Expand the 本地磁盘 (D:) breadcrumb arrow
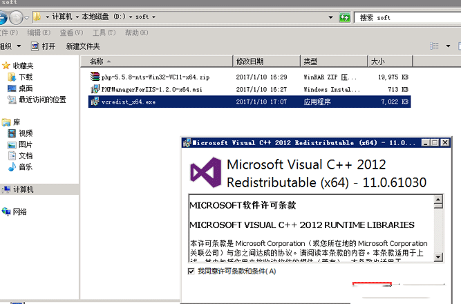The image size is (461, 304). click(x=131, y=17)
